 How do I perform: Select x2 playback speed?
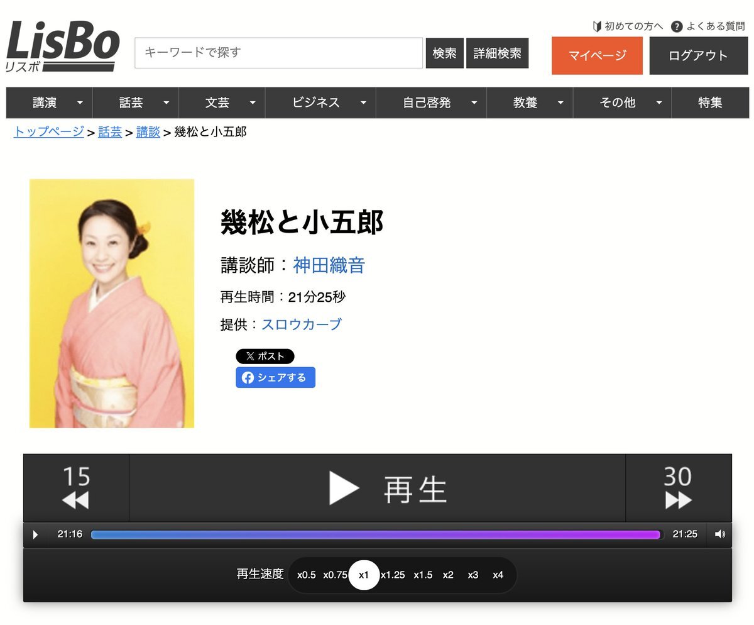coord(448,575)
